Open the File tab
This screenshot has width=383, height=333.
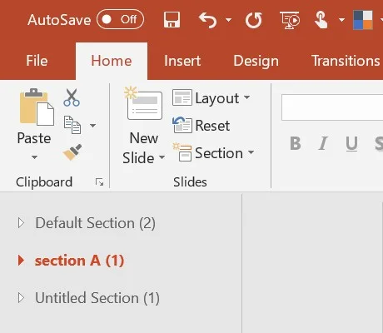(37, 61)
